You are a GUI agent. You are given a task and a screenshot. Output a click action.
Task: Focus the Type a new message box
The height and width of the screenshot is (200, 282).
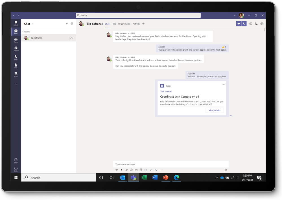click(x=171, y=164)
